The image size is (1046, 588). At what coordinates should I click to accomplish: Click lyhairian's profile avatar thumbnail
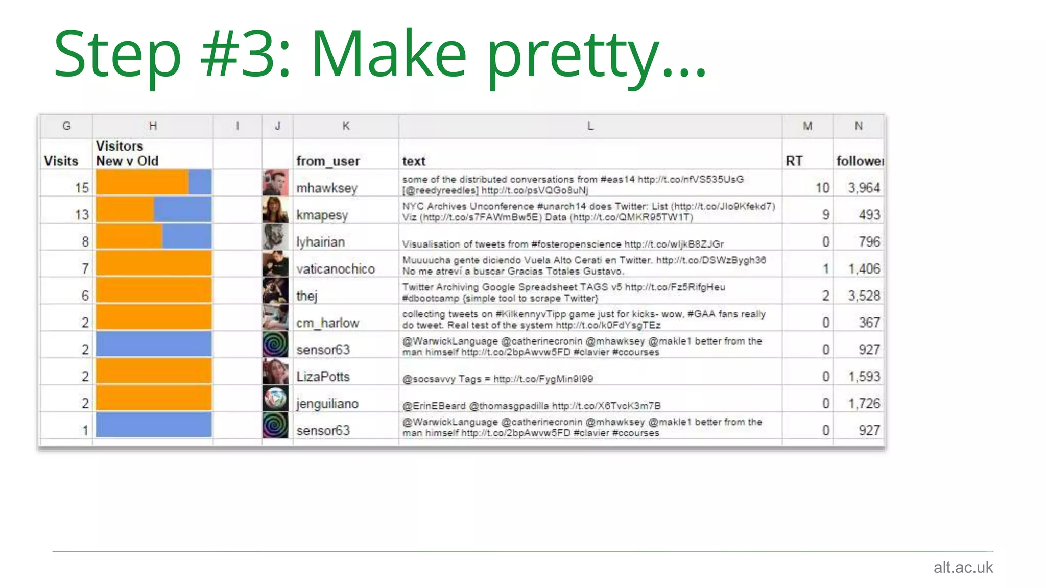point(275,237)
